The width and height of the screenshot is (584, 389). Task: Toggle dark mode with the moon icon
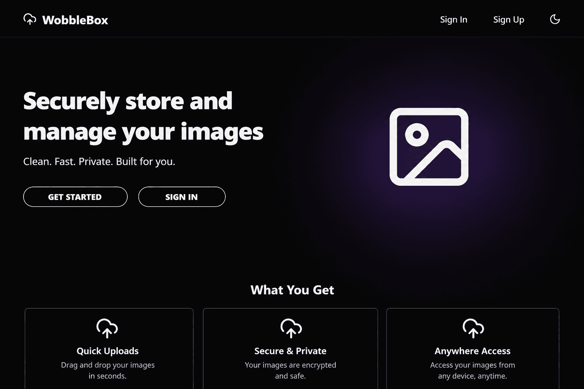pos(555,19)
